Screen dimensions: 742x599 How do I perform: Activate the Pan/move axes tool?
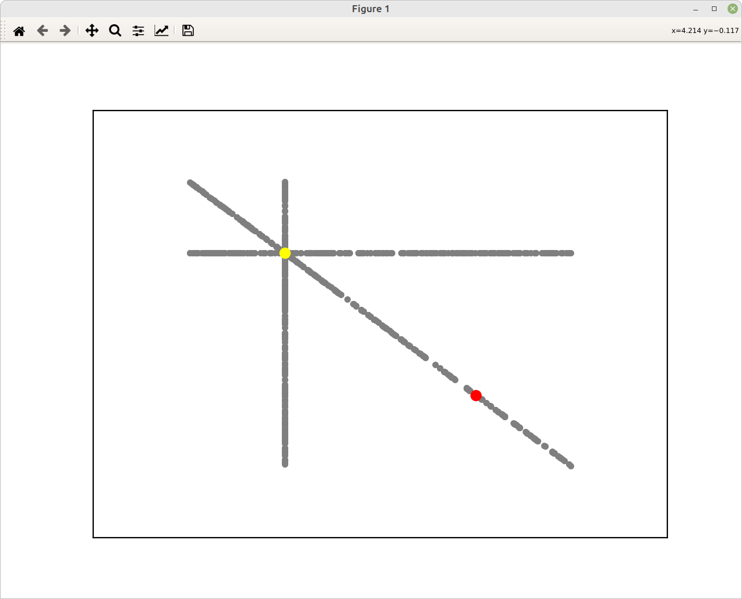point(92,31)
